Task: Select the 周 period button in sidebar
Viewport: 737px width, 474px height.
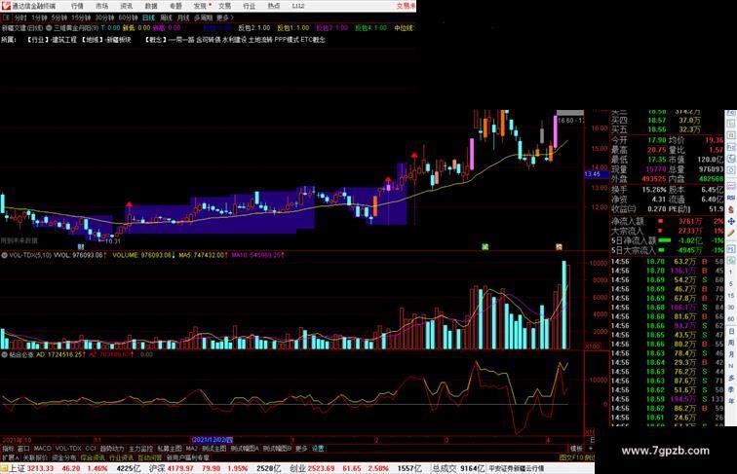Action: pyautogui.click(x=731, y=343)
